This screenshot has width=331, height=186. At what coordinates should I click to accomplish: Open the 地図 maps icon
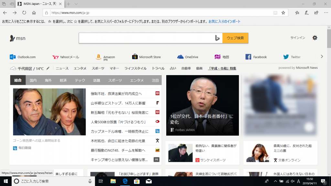pos(217,57)
